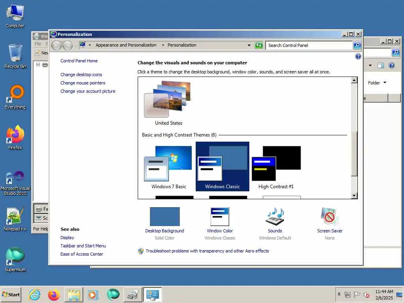
Task: Click the Show desktop button
Action: click(x=400, y=294)
